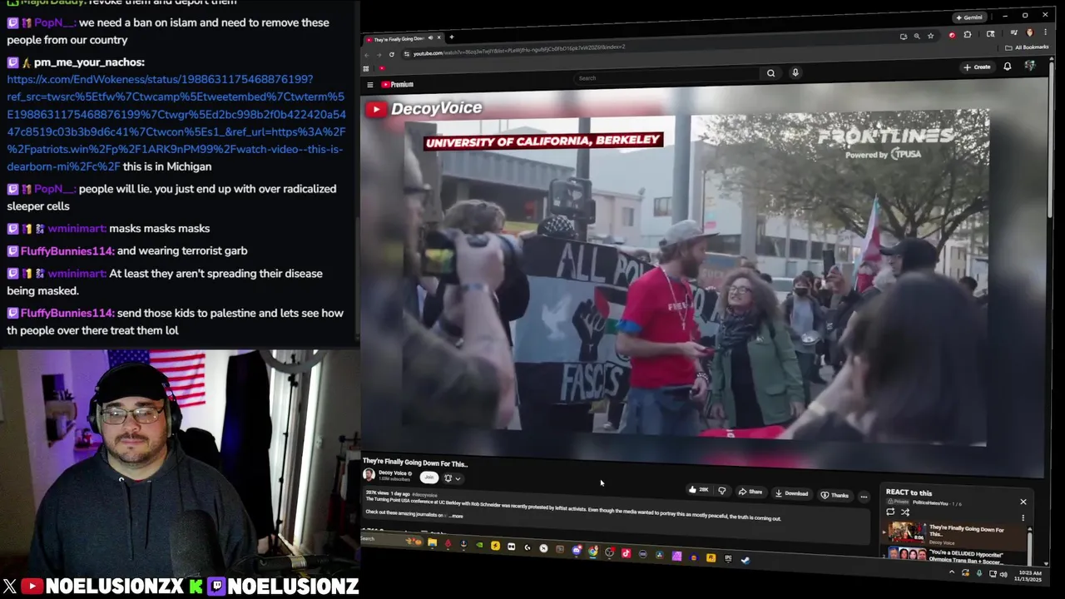
Task: Click the chat username pm_me_your_nachos
Action: 89,62
